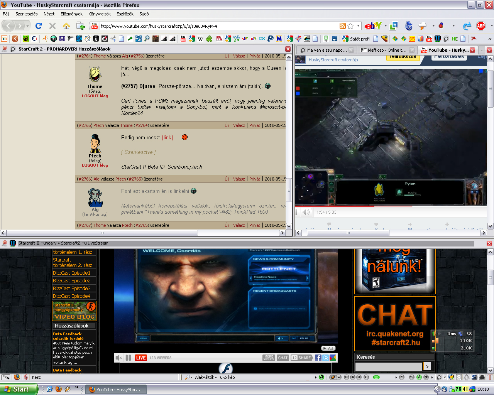Reload the page with the blue refresh icon
This screenshot has height=395, width=494.
click(x=38, y=26)
